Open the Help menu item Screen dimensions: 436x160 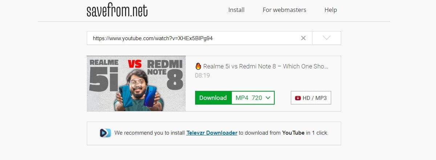[x=331, y=10]
